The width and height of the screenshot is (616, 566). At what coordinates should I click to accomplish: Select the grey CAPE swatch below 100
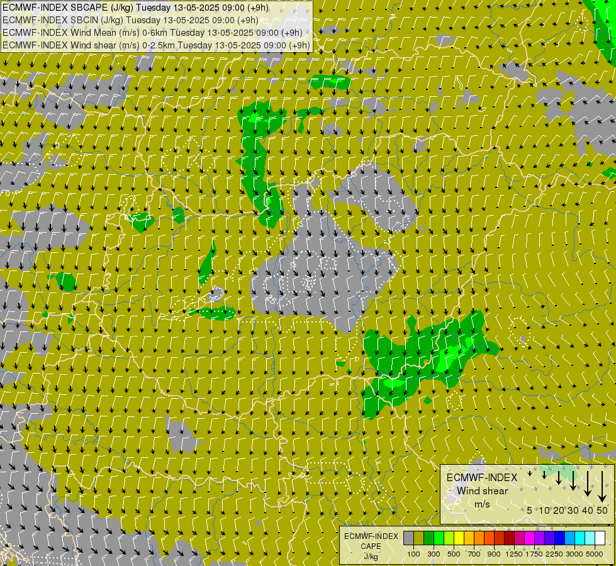[408, 538]
